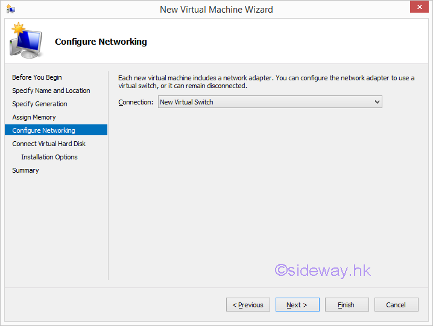Jump to the Summary step
This screenshot has height=326, width=433.
pos(25,170)
